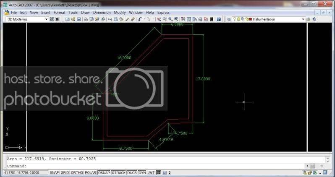335x177 pixels.
Task: Open the View menu
Action: pyautogui.click(x=34, y=13)
